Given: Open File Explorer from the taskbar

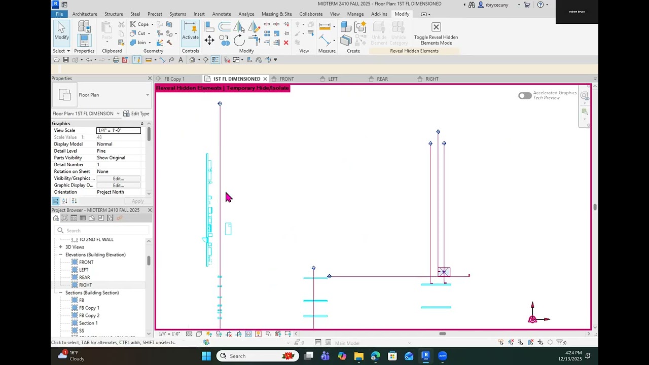Looking at the screenshot, I should click(x=358, y=356).
